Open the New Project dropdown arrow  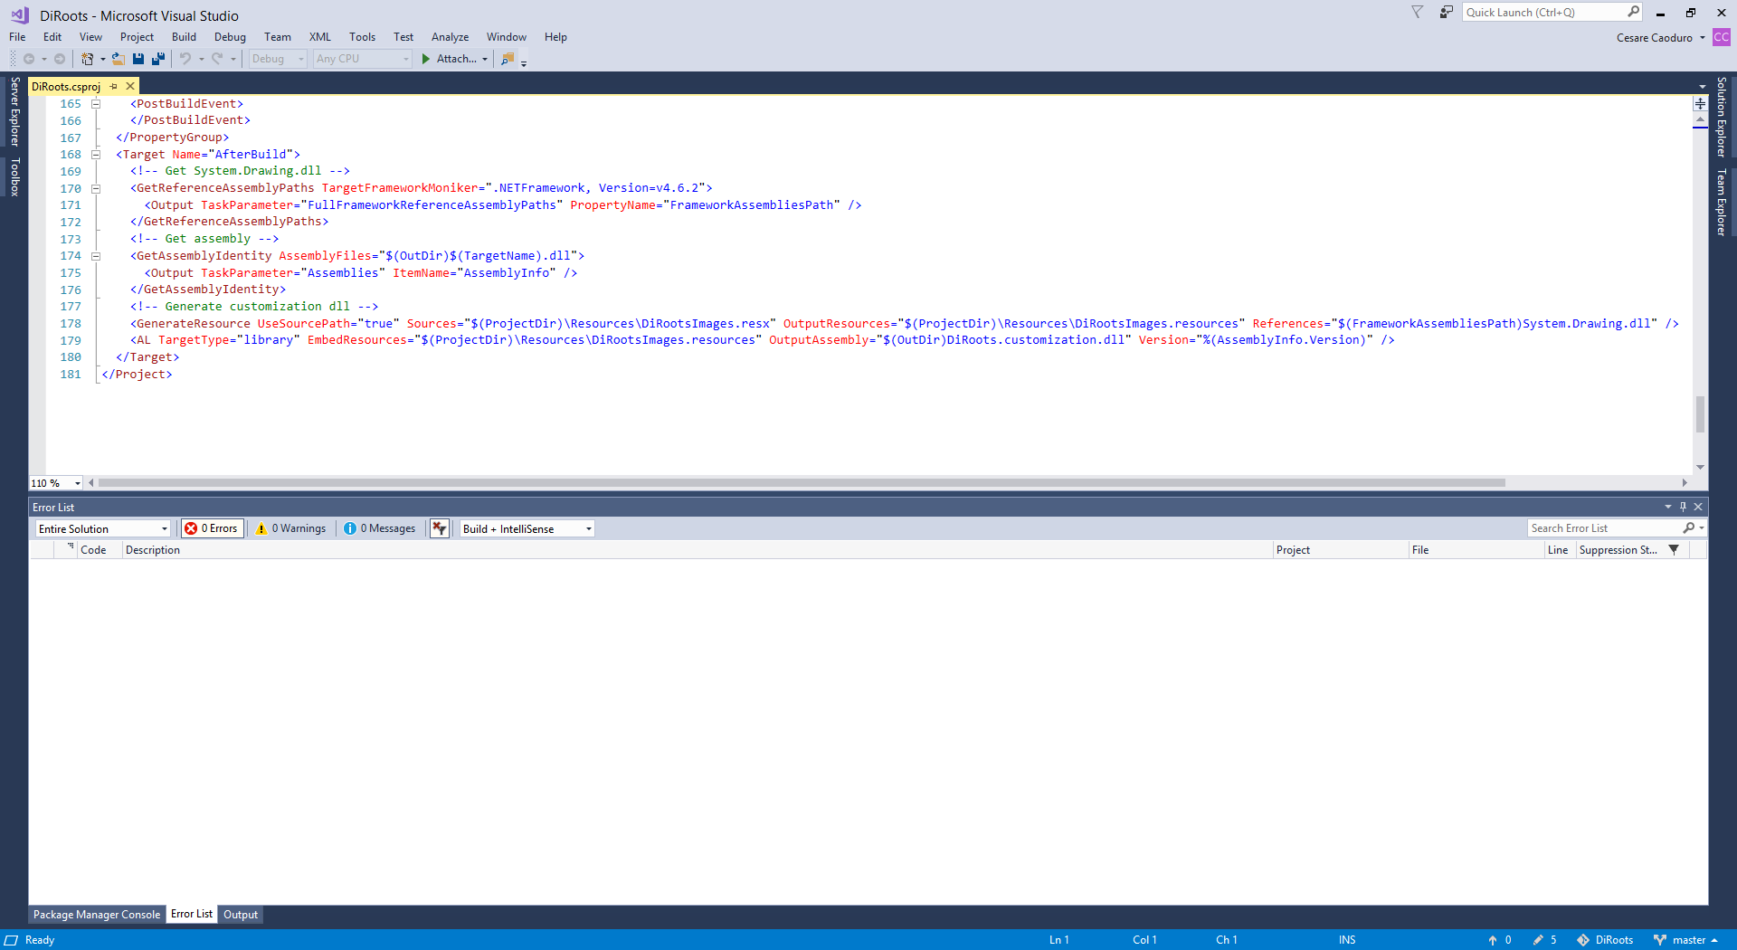click(x=102, y=59)
